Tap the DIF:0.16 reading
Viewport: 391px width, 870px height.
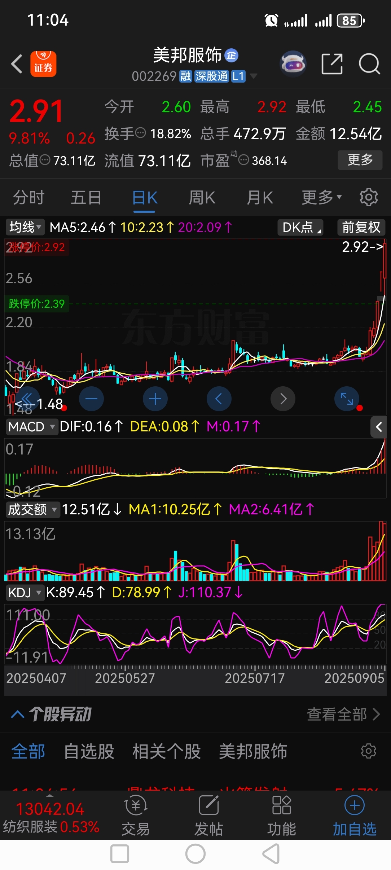point(91,427)
